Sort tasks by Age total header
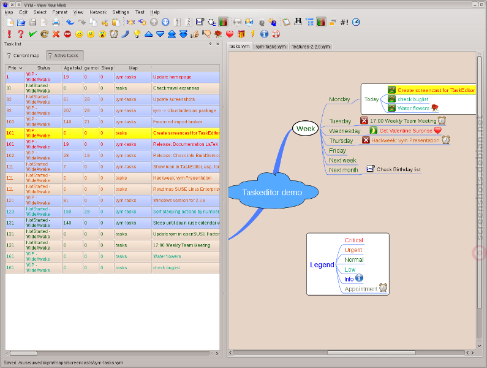The width and height of the screenshot is (487, 368). [73, 68]
